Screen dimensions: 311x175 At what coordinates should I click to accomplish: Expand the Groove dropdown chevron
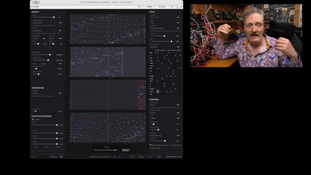pos(60,64)
